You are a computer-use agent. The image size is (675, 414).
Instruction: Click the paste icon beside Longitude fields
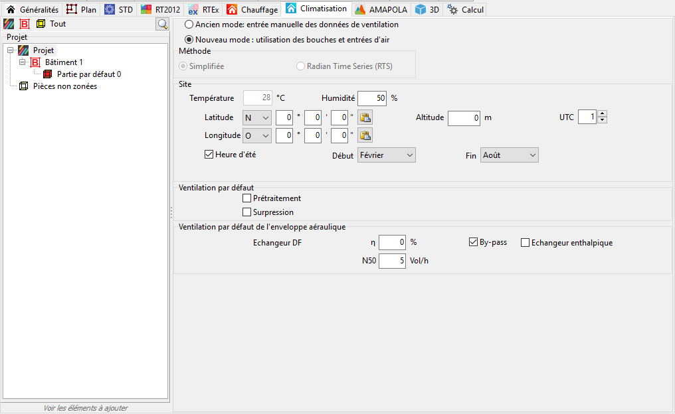click(x=365, y=135)
